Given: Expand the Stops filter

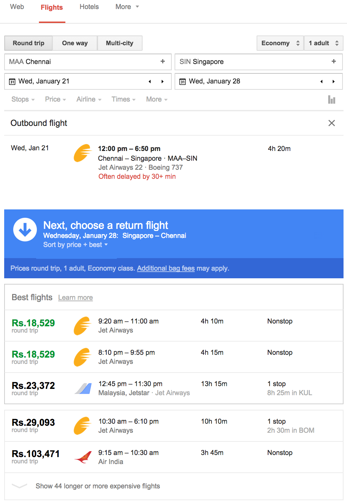Looking at the screenshot, I should pyautogui.click(x=23, y=99).
